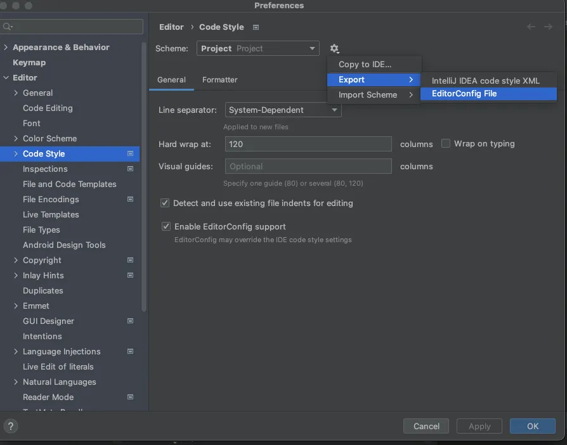The image size is (567, 445).
Task: Click the Visual guides input field
Action: point(308,167)
